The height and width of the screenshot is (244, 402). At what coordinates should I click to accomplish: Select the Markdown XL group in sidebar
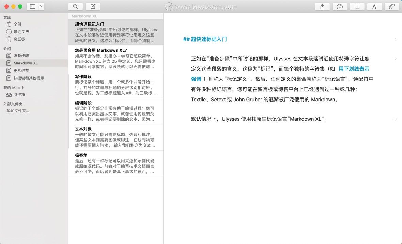click(34, 63)
